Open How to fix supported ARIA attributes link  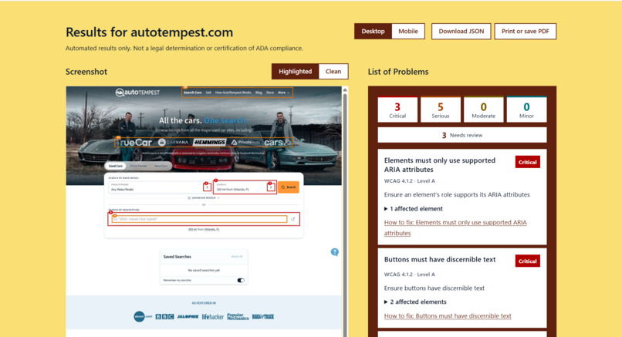(455, 227)
